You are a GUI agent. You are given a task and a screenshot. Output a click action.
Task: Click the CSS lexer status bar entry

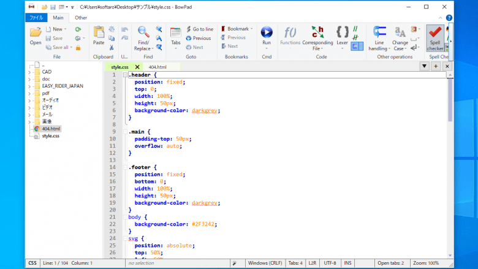pyautogui.click(x=32, y=263)
